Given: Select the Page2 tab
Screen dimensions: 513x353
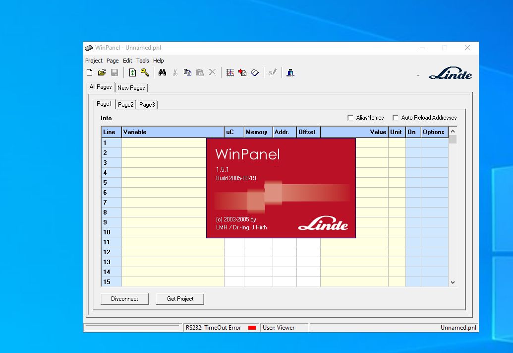Looking at the screenshot, I should [125, 105].
